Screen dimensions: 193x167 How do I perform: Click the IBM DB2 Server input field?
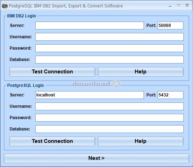(89, 26)
